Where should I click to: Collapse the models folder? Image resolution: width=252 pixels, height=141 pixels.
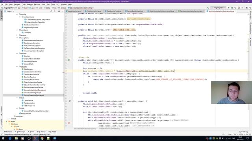pos(17,54)
